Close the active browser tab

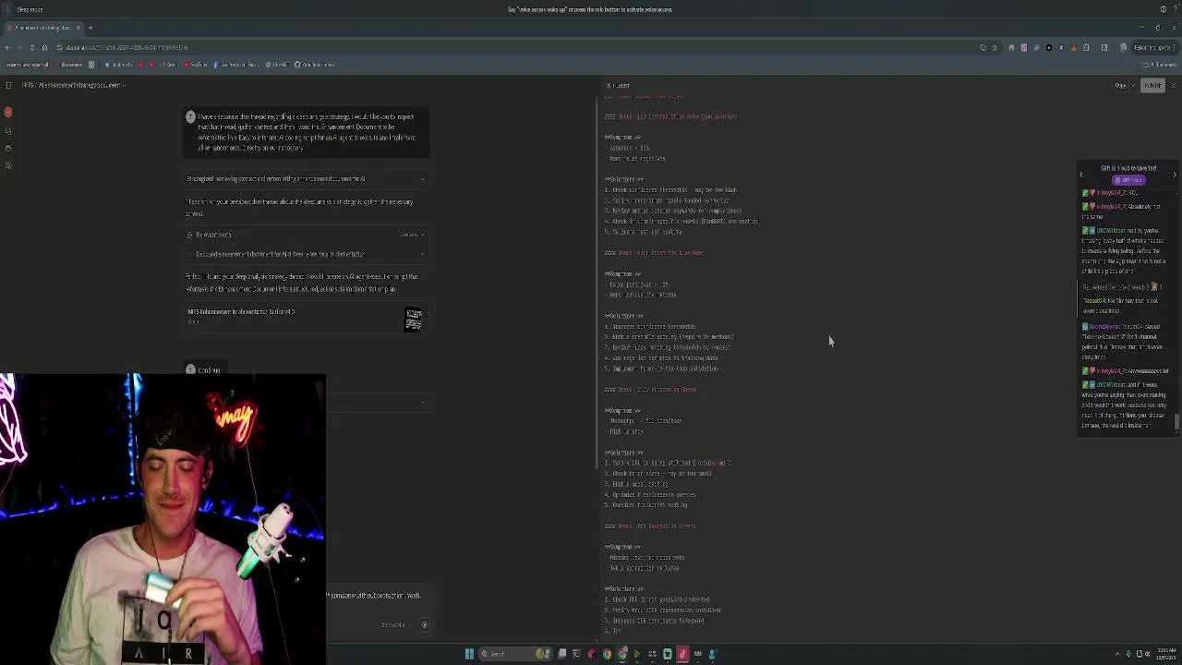(x=78, y=28)
